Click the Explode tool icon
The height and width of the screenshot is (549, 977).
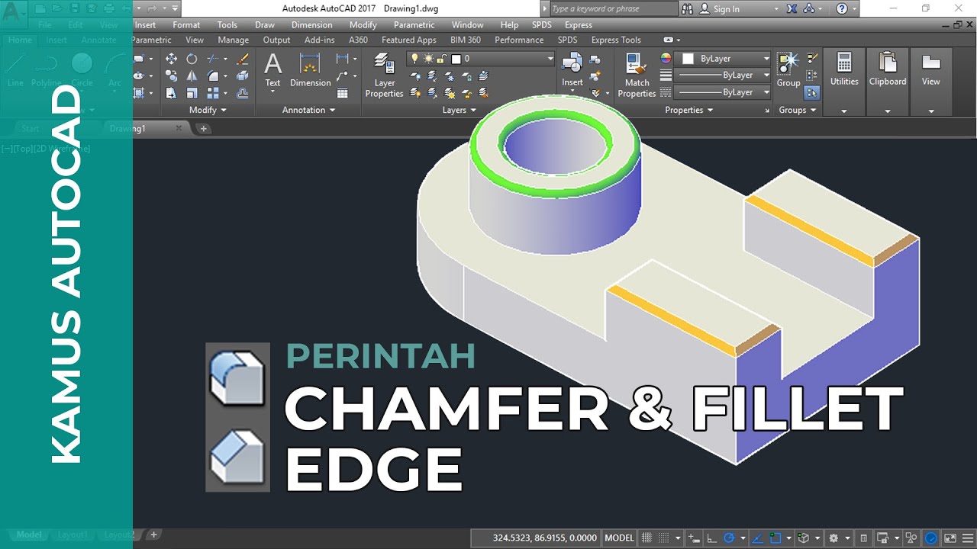coord(243,75)
